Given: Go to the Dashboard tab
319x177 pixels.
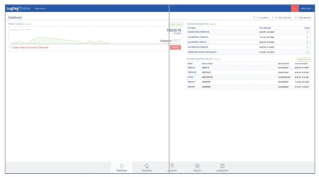Looking at the screenshot, I should [122, 168].
